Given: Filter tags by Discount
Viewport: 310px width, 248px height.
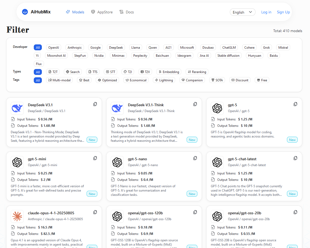Looking at the screenshot, I should pyautogui.click(x=240, y=80).
